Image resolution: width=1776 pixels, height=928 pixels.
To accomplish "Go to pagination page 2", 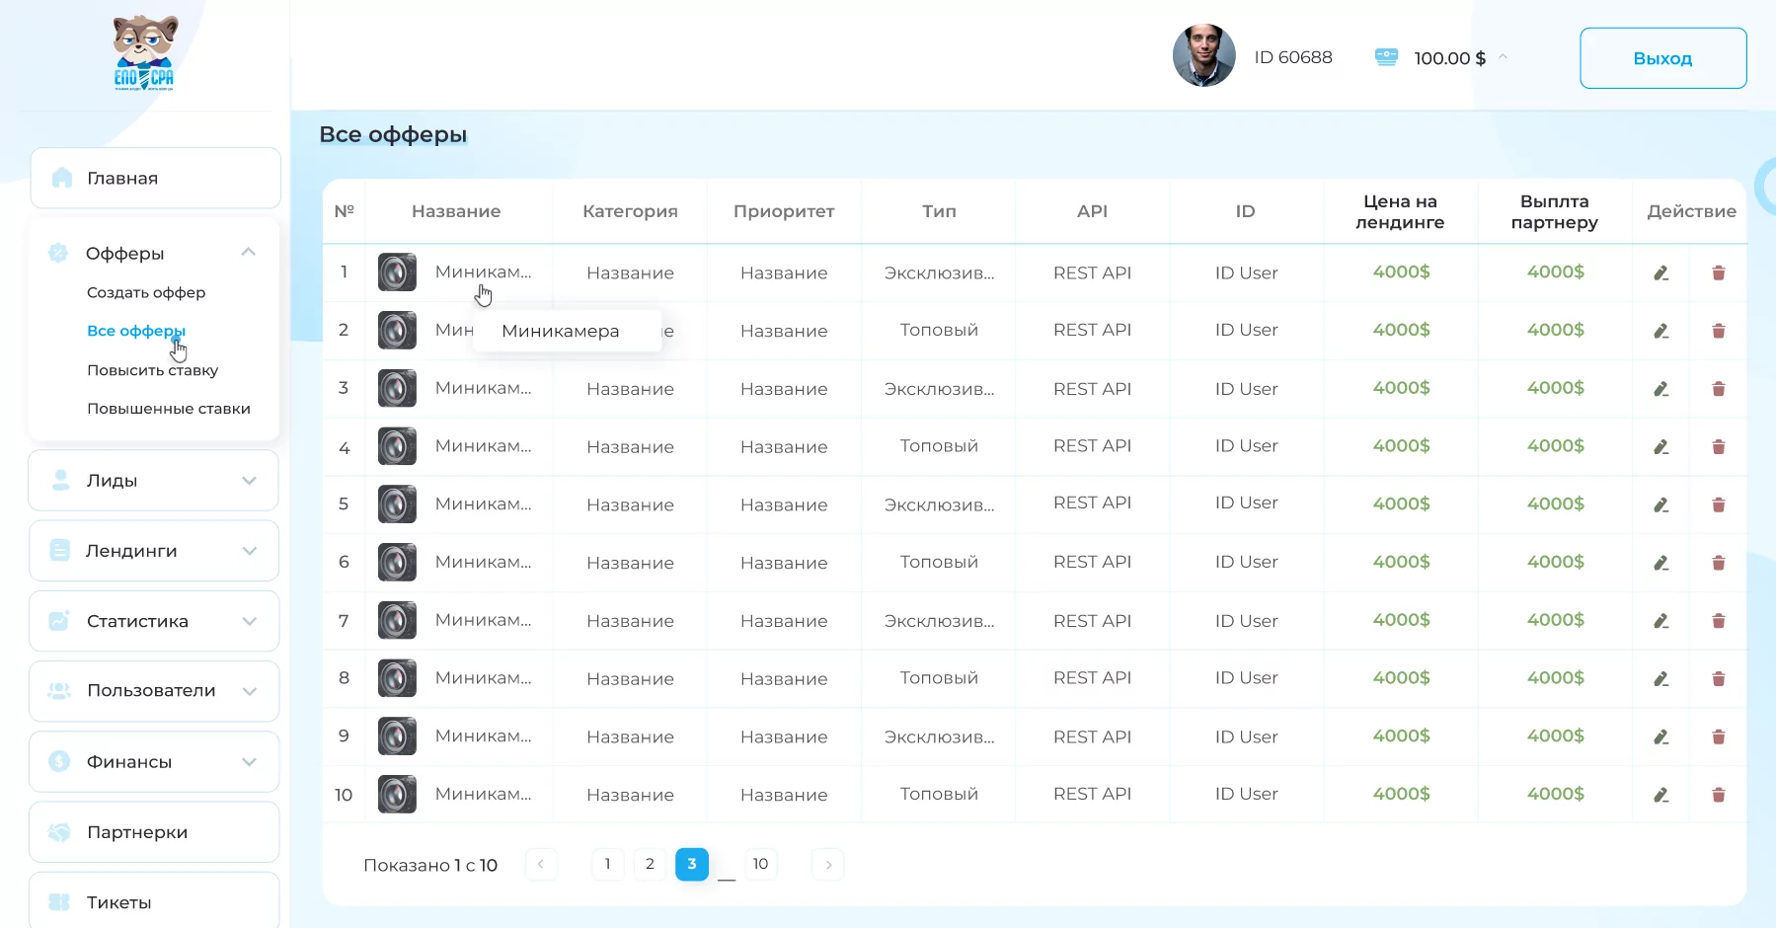I will [x=650, y=864].
